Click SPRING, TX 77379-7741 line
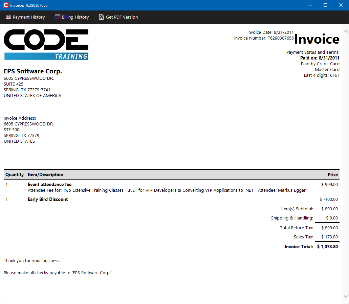 pyautogui.click(x=27, y=90)
